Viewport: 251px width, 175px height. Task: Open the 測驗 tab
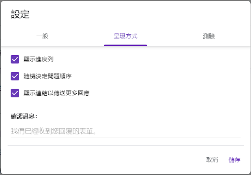209,36
